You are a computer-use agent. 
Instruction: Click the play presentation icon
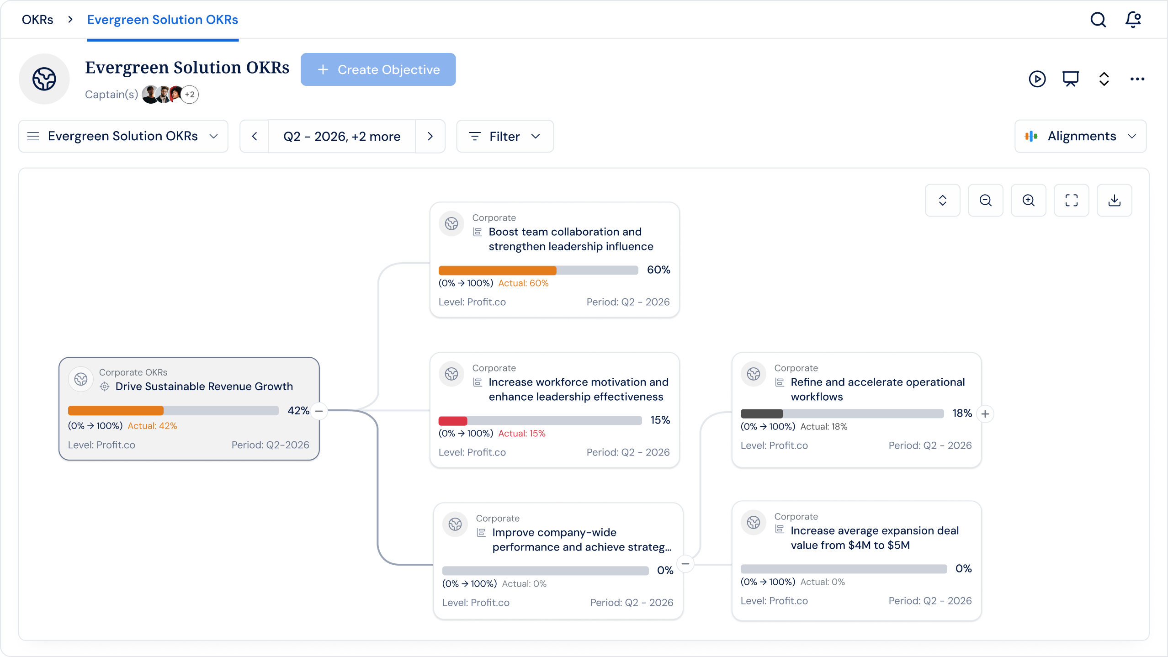[1037, 79]
